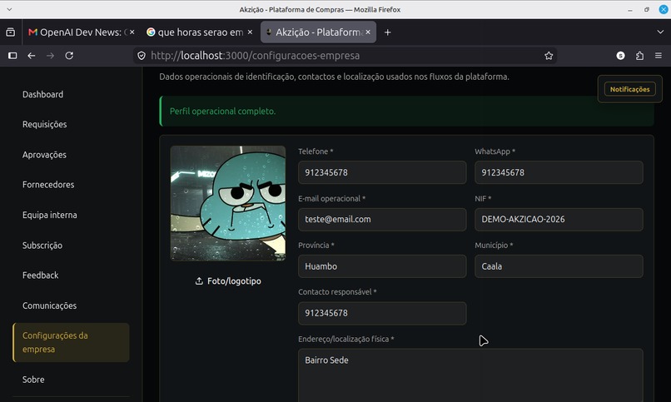Screen dimensions: 671x402
Task: Go back using the browser back arrow
Action: pyautogui.click(x=32, y=56)
